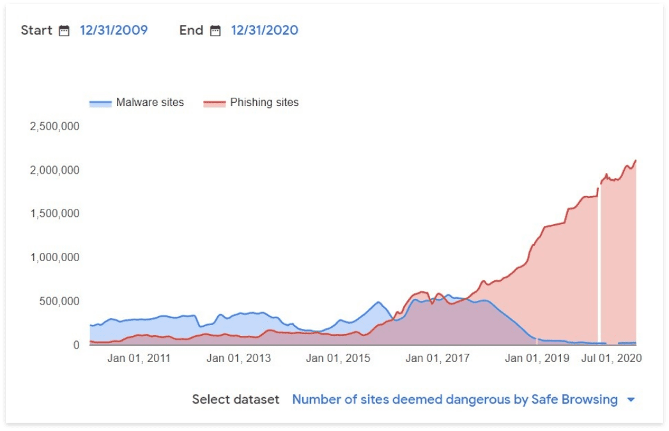The image size is (669, 431).
Task: Click the phishing line peak at chart end
Action: click(636, 160)
